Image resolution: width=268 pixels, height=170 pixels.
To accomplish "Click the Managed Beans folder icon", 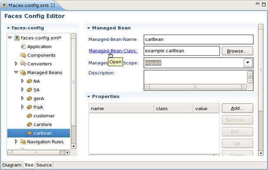I will coord(23,72).
